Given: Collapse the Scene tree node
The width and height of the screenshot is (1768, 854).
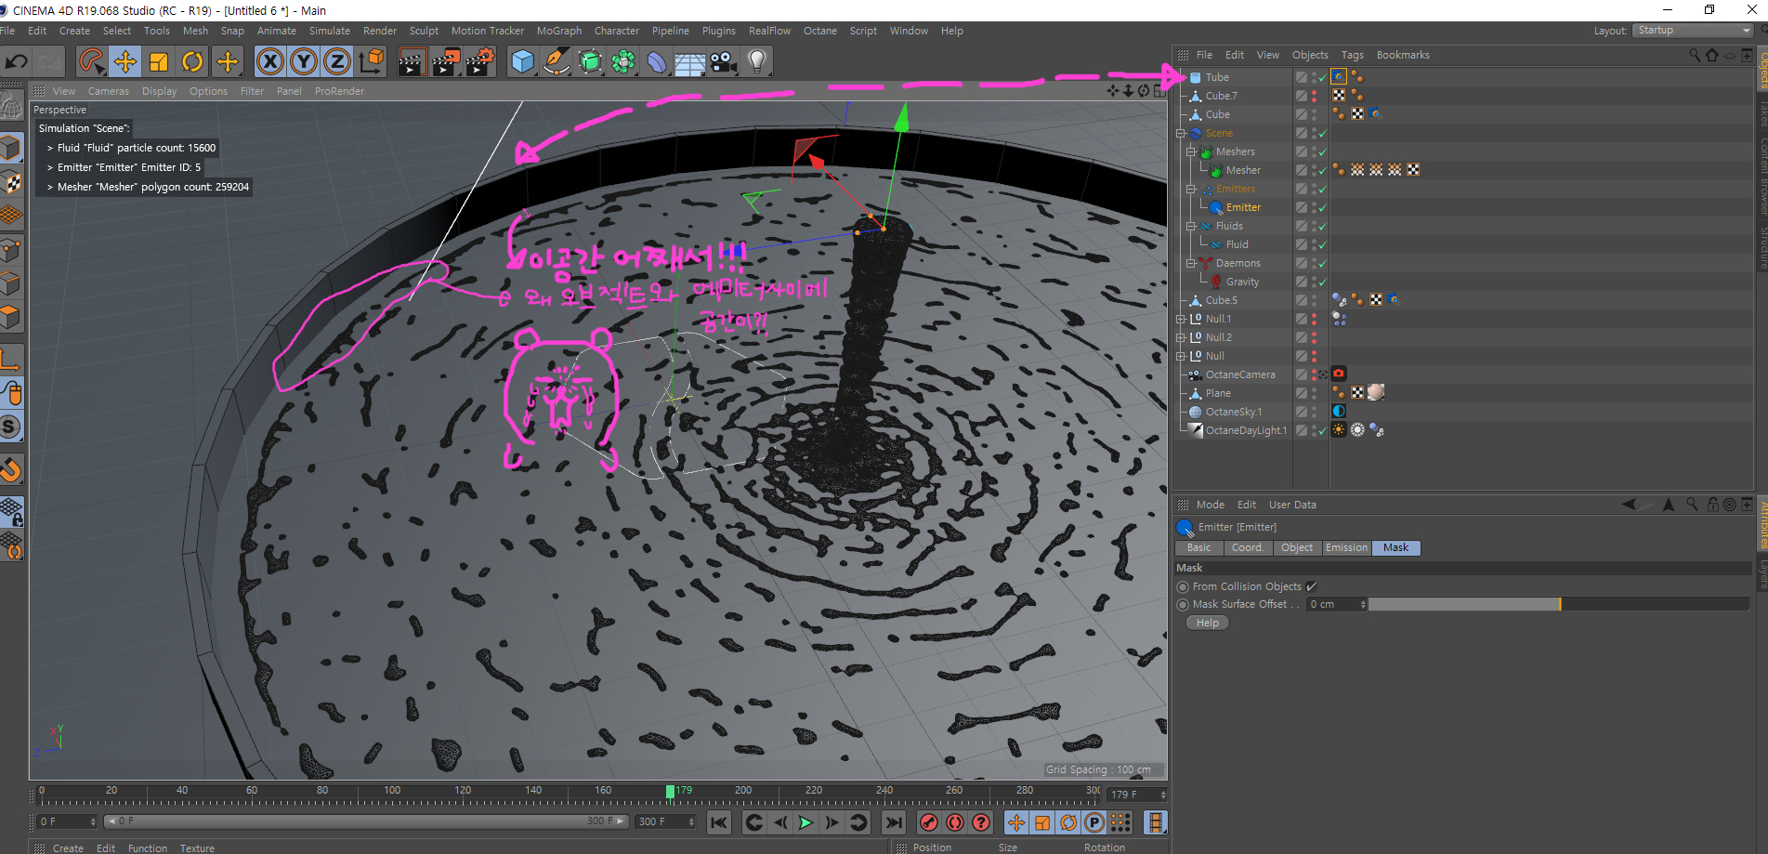Looking at the screenshot, I should click(x=1181, y=133).
